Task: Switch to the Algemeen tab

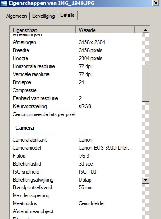Action: tap(16, 16)
